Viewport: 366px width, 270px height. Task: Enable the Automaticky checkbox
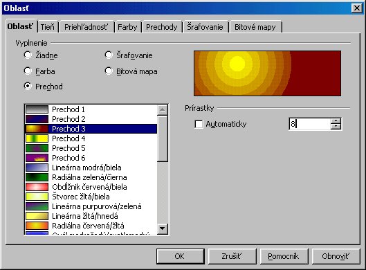pyautogui.click(x=199, y=124)
